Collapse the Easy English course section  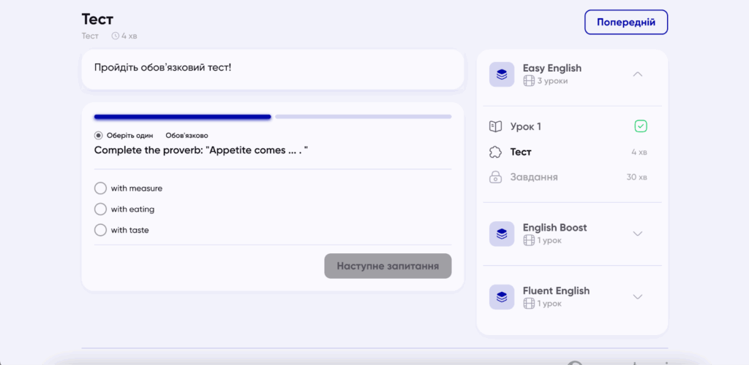click(x=637, y=74)
